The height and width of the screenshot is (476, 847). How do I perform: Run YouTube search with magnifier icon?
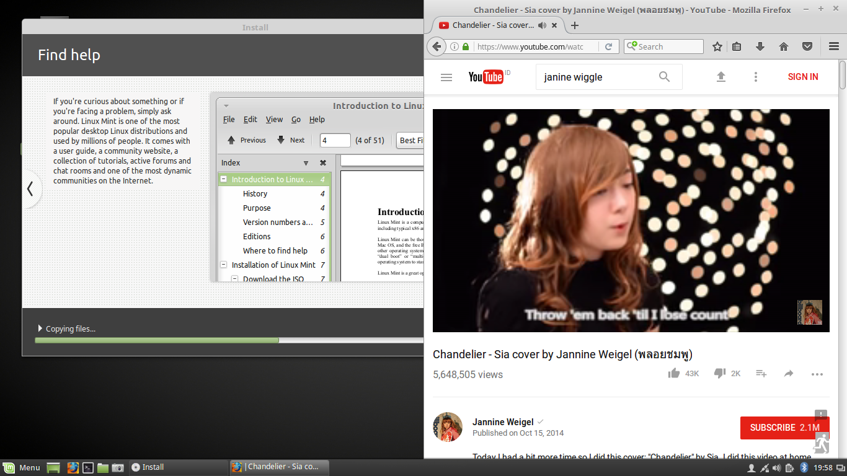pyautogui.click(x=664, y=77)
